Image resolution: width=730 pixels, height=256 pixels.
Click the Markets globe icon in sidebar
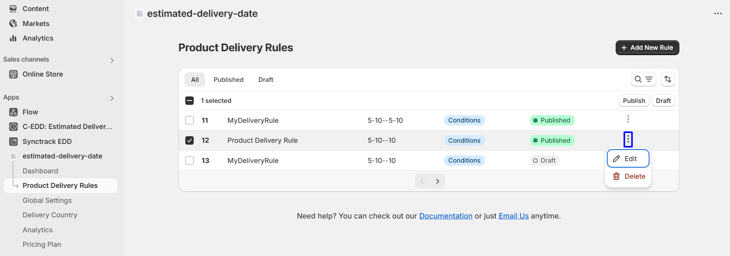click(x=13, y=24)
